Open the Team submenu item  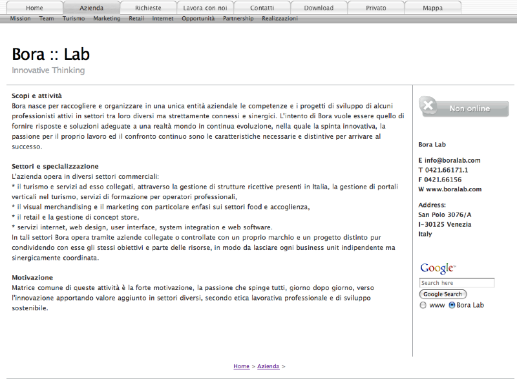click(47, 19)
